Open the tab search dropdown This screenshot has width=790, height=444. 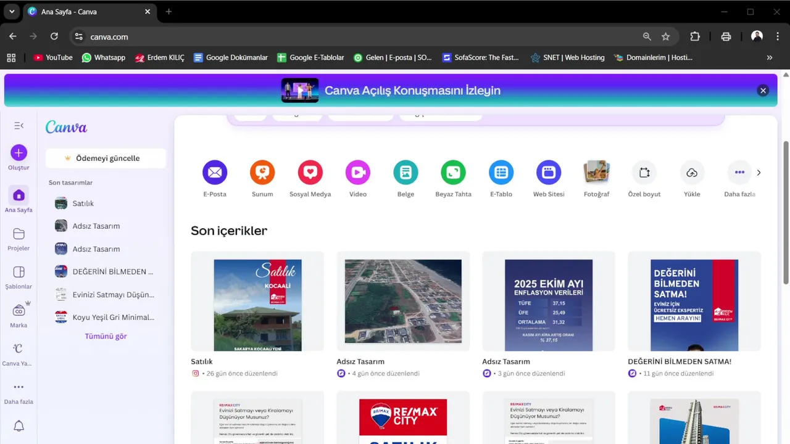pyautogui.click(x=11, y=12)
